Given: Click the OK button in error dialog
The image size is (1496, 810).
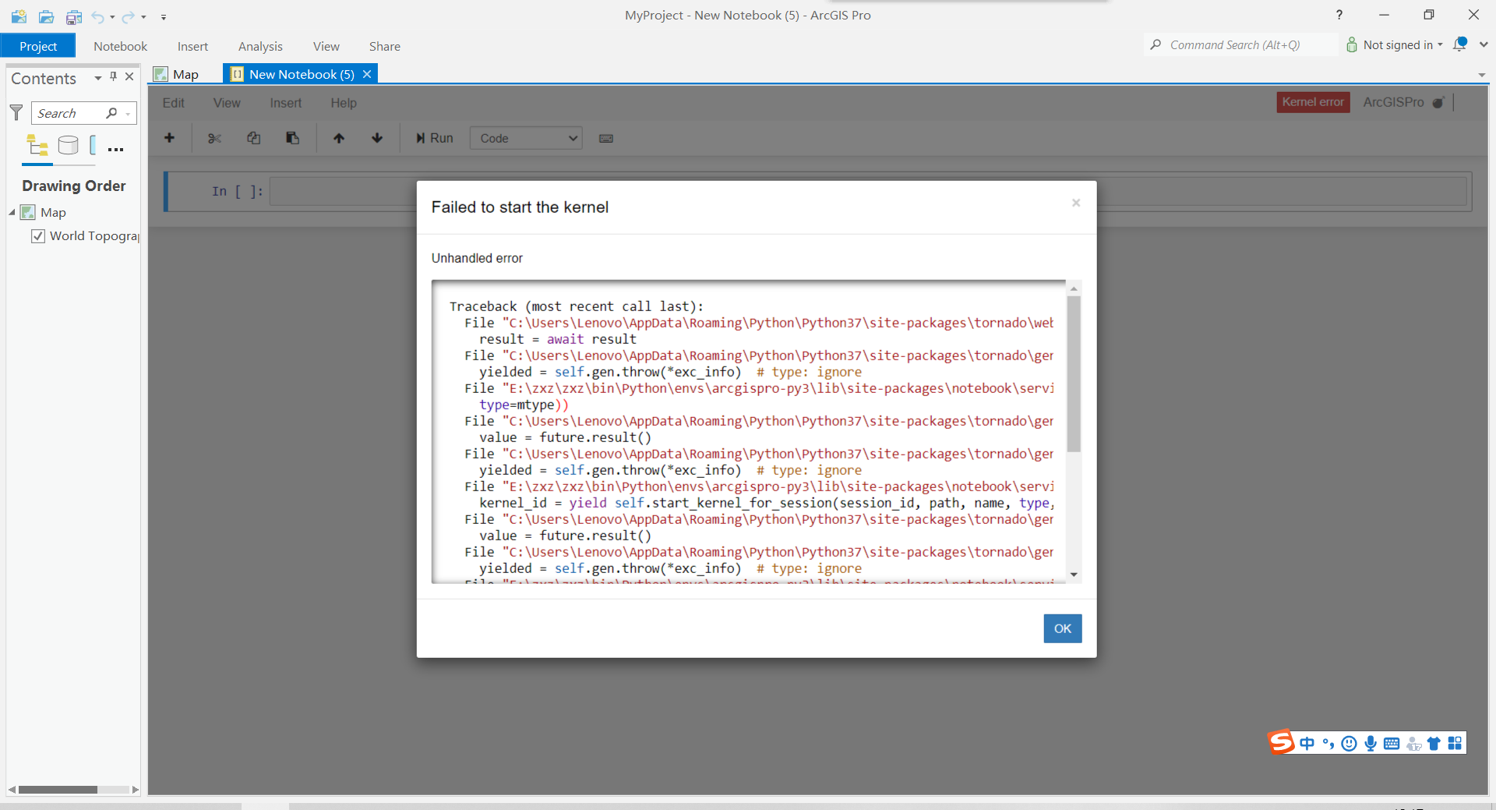Looking at the screenshot, I should [1062, 628].
